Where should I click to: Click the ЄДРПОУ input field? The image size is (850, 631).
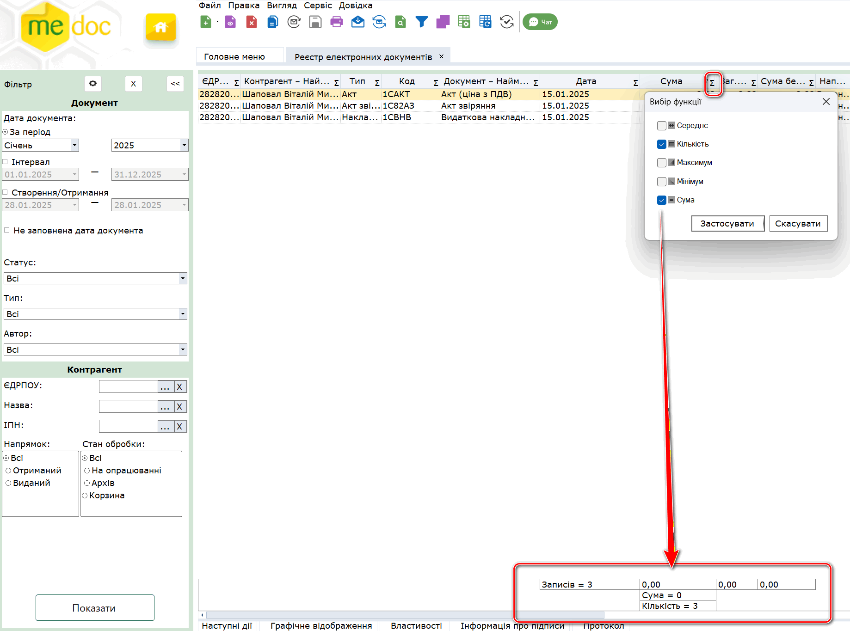coord(128,386)
